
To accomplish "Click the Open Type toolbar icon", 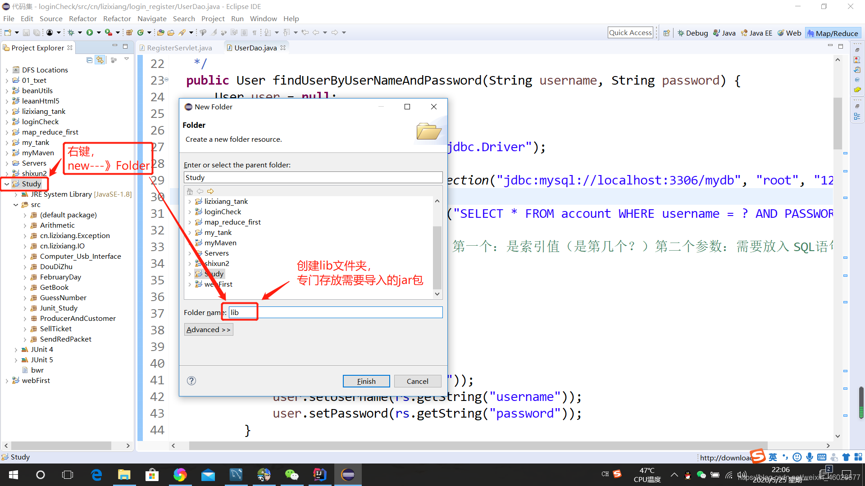I will 160,32.
